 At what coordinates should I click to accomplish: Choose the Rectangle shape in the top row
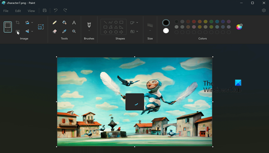[121, 22]
